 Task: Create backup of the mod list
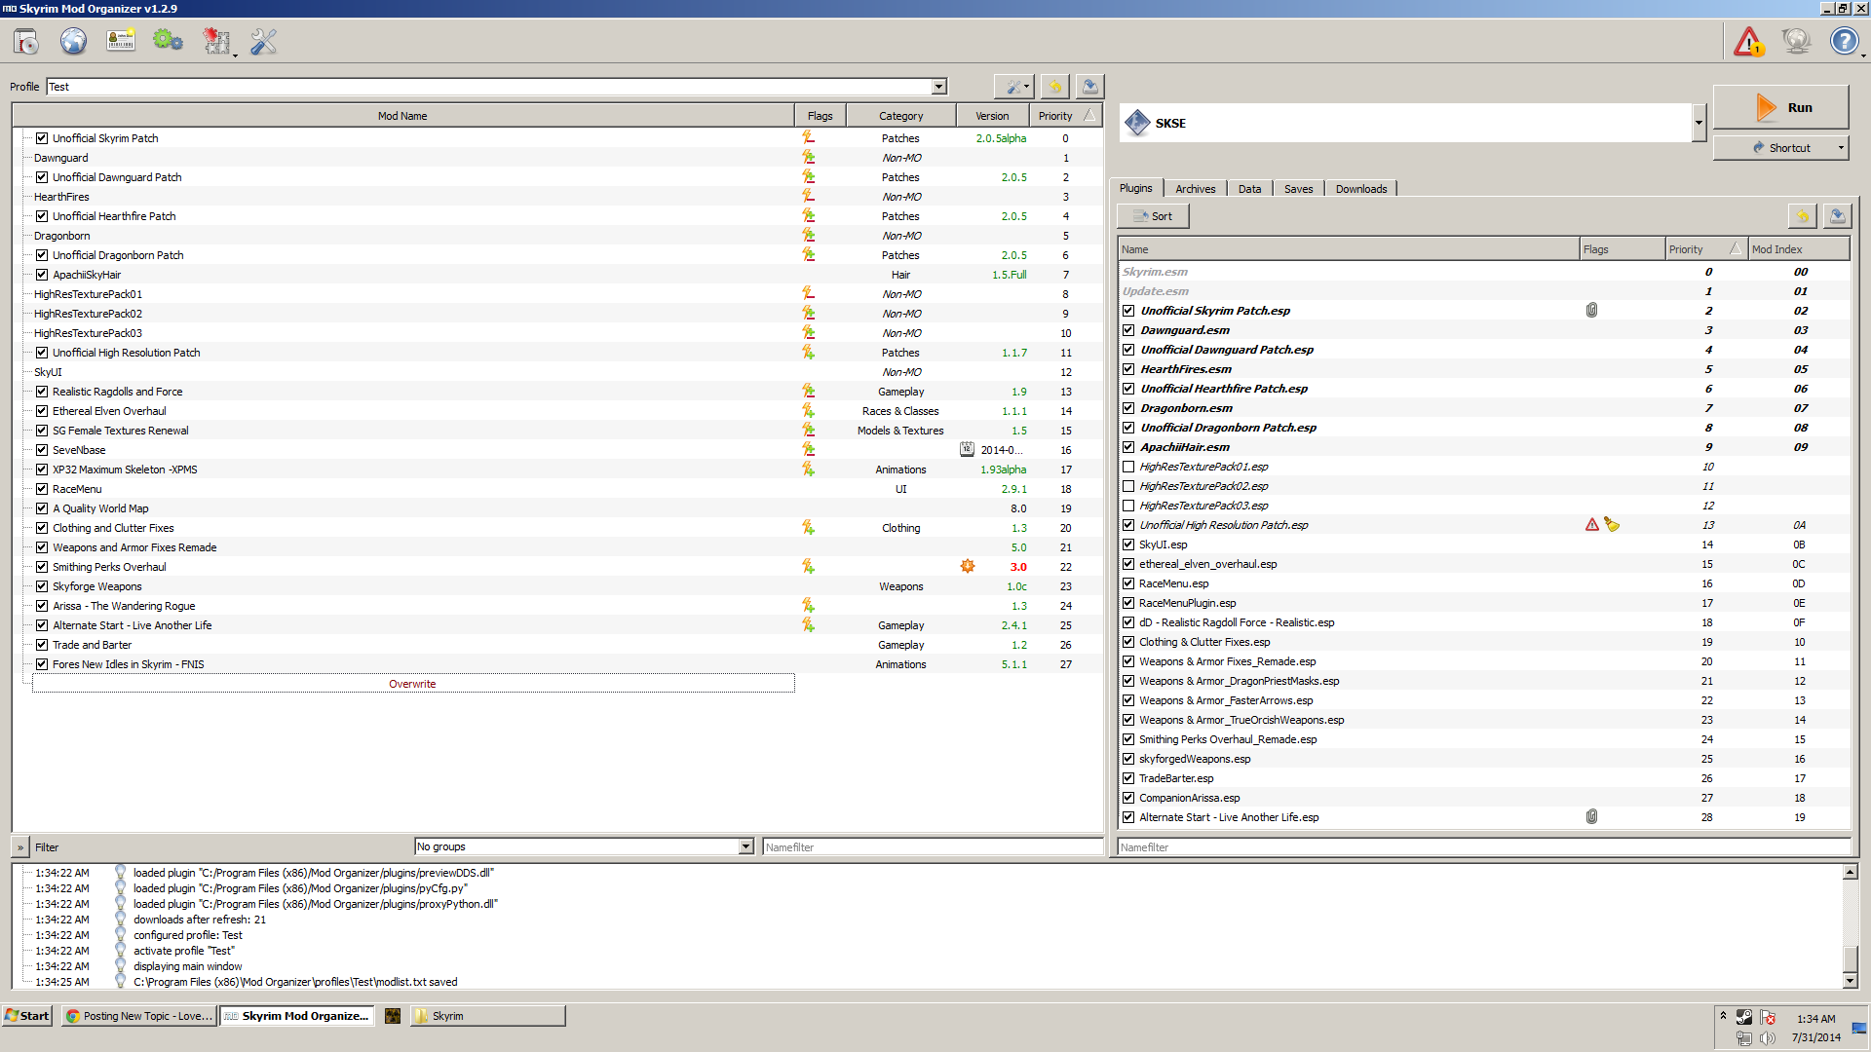[1089, 87]
